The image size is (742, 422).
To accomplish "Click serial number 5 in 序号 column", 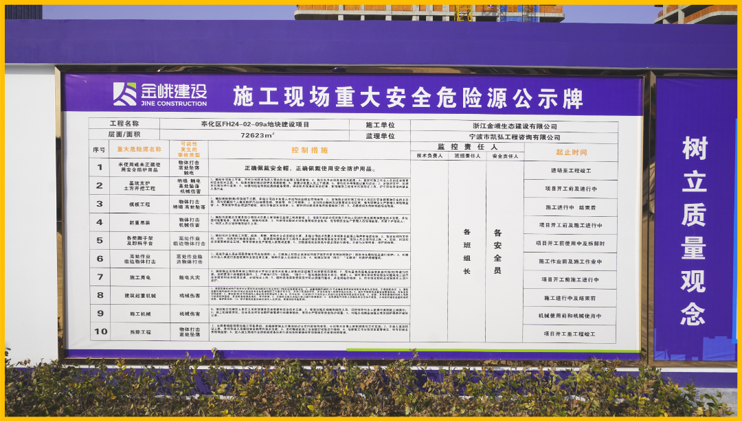I will pos(100,240).
